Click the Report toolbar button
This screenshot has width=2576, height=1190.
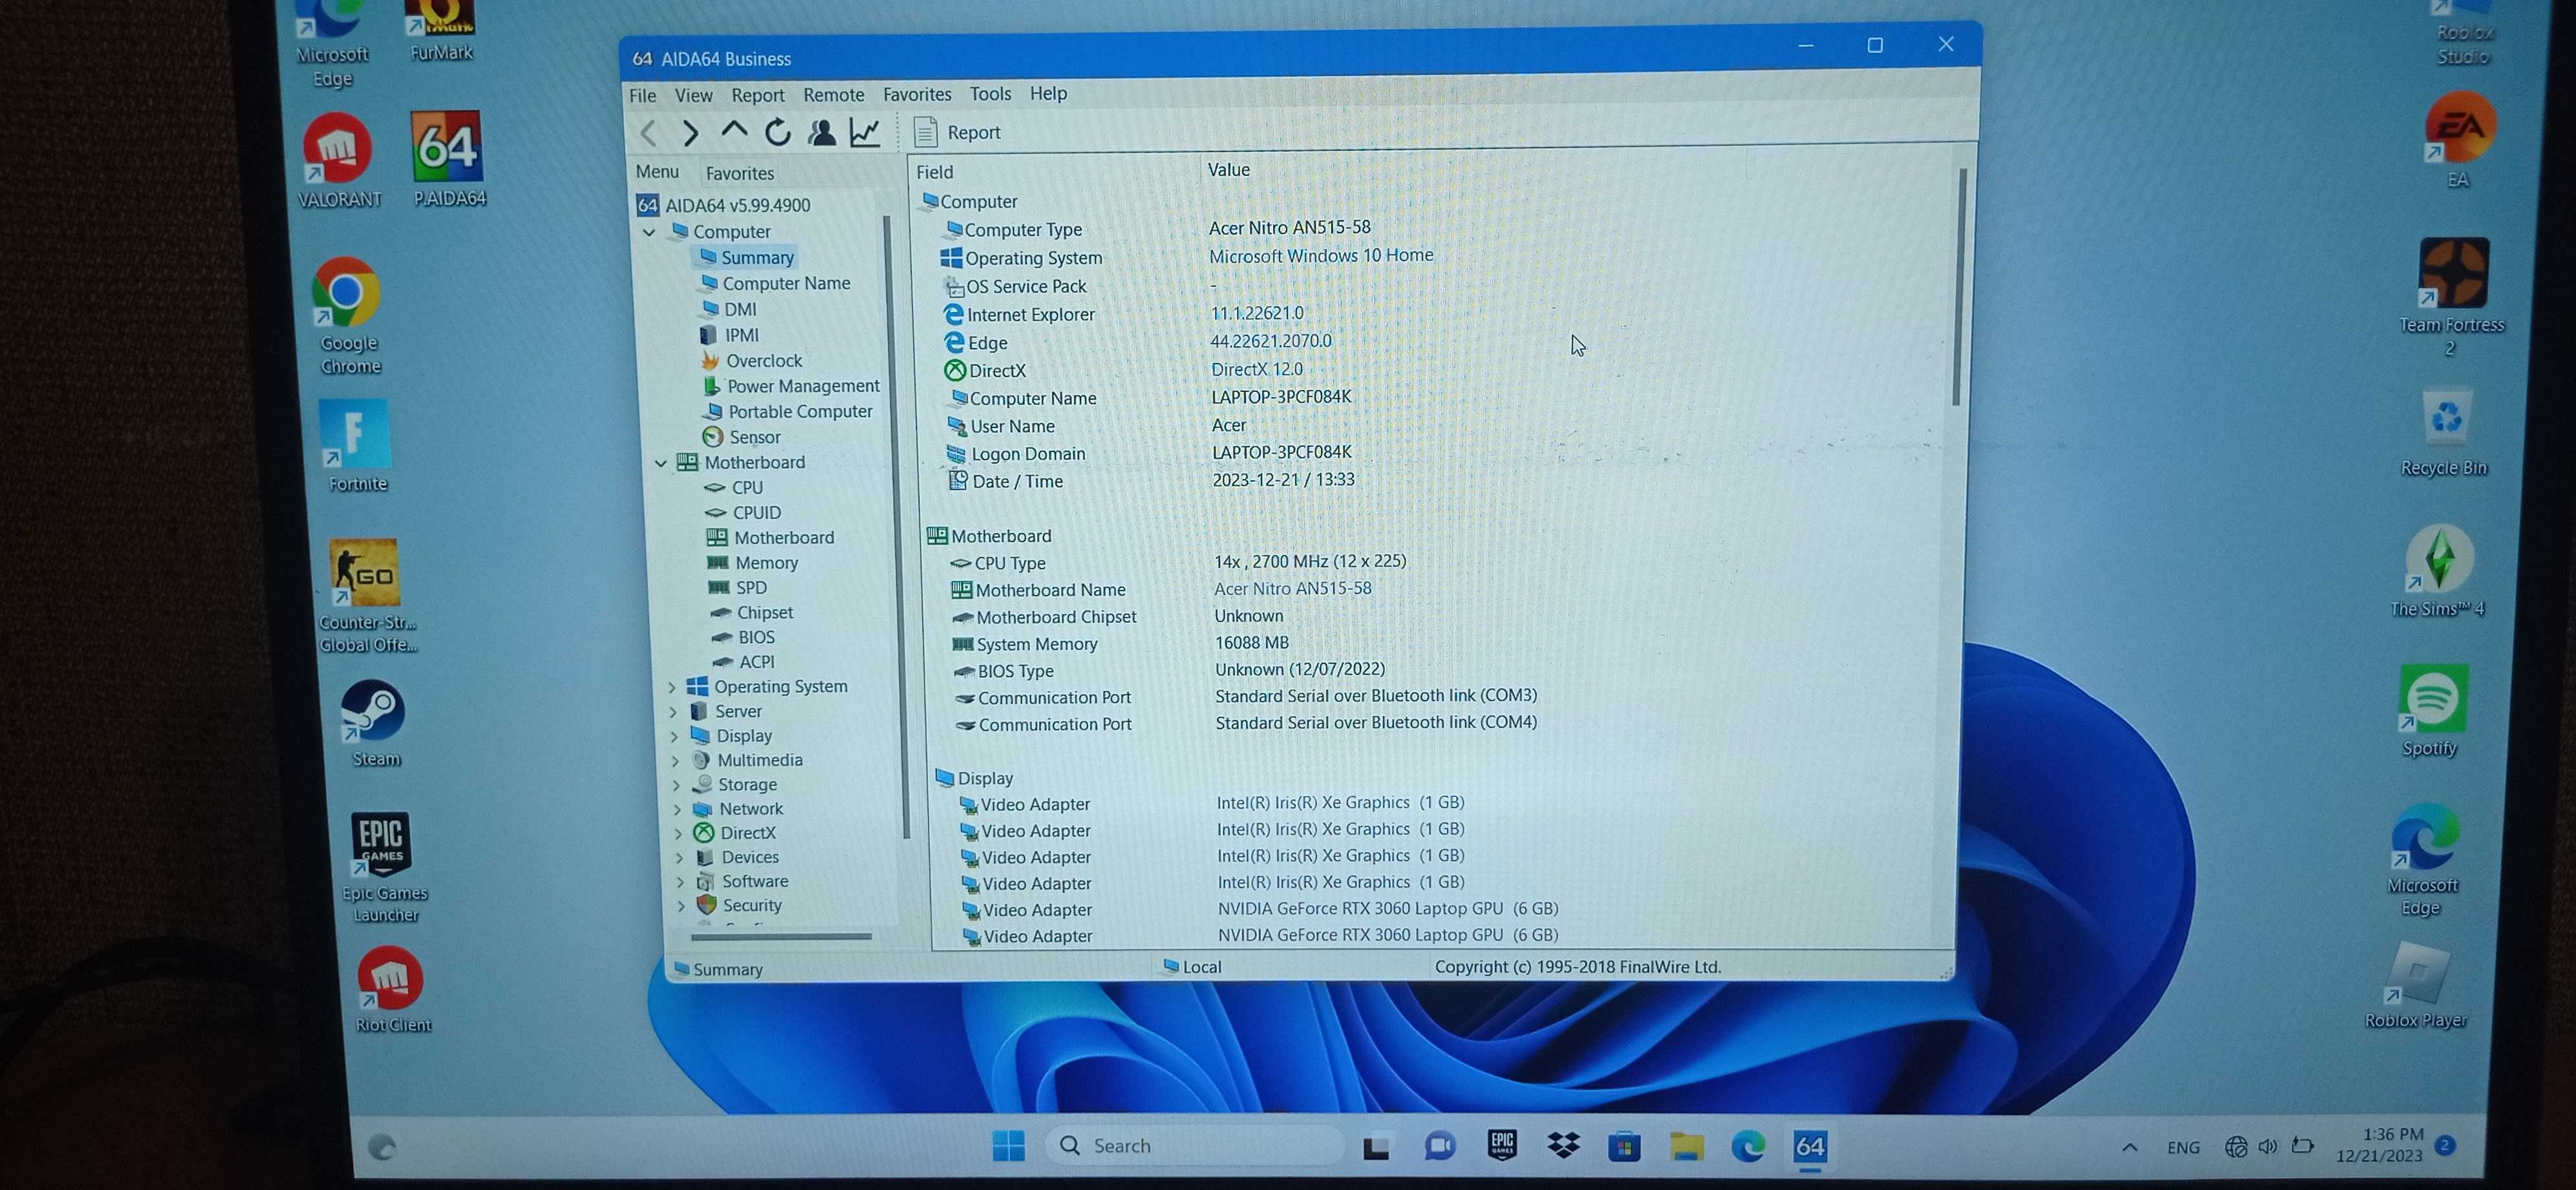[x=957, y=132]
